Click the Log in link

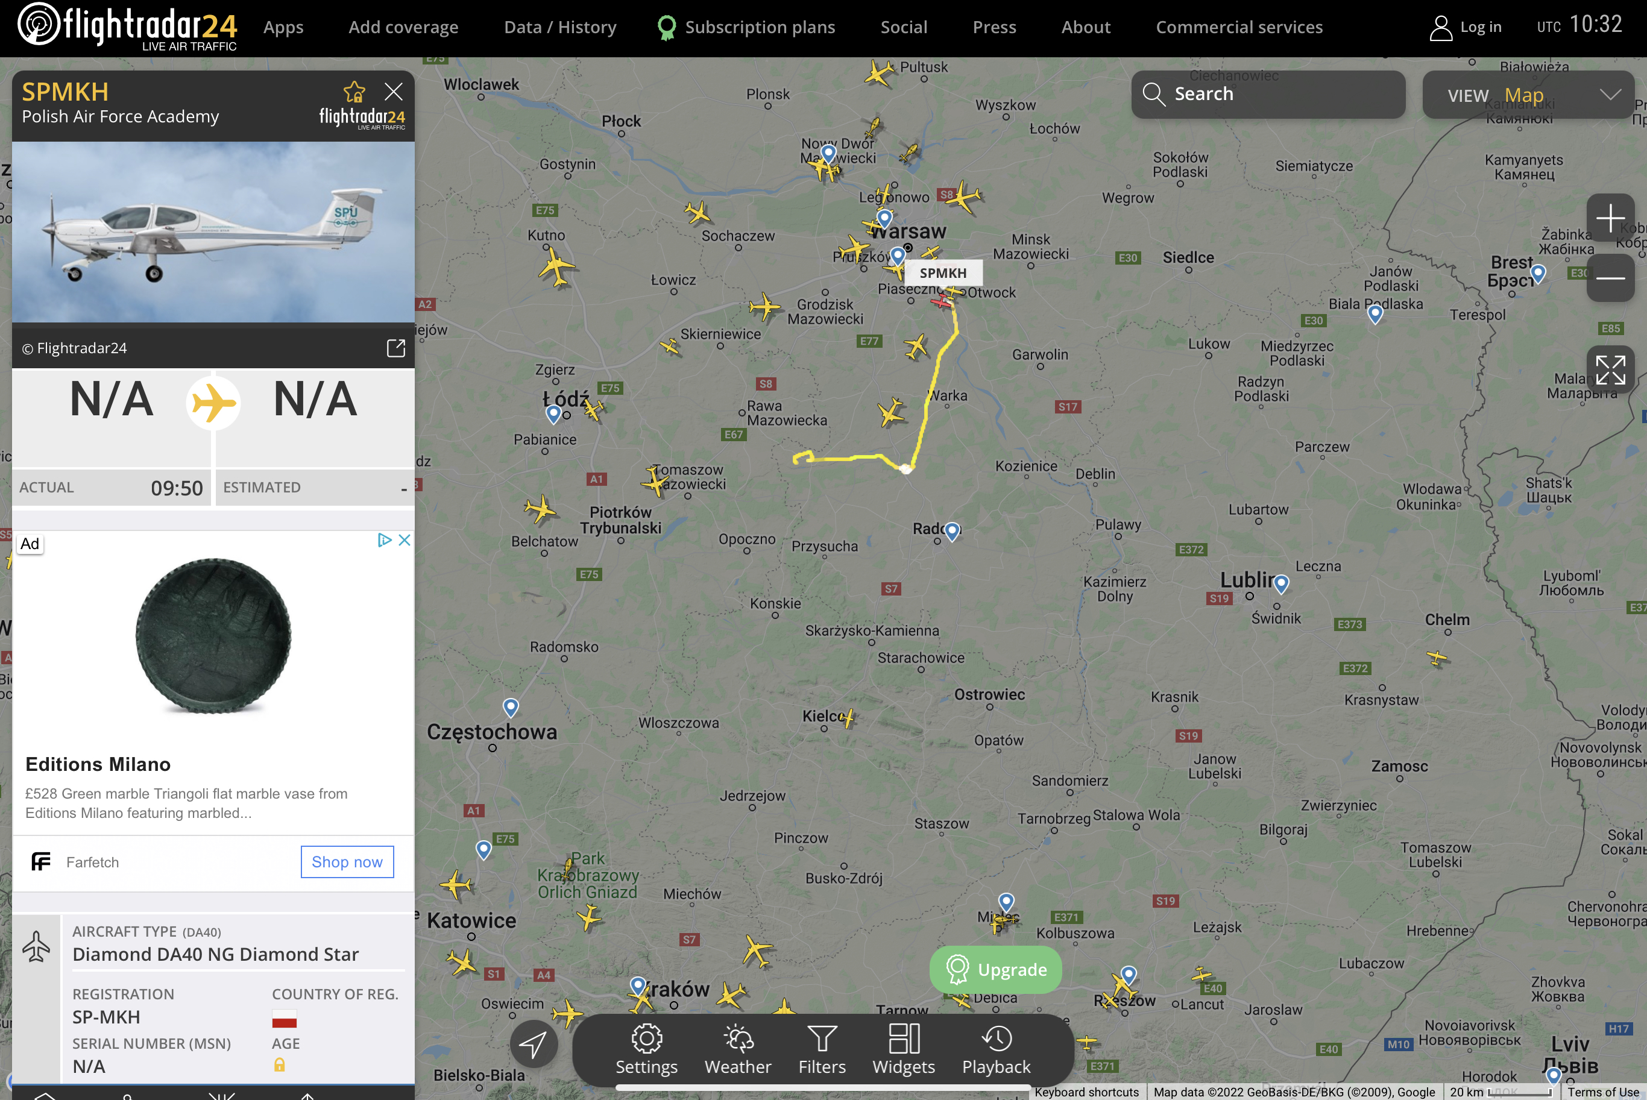pos(1466,27)
